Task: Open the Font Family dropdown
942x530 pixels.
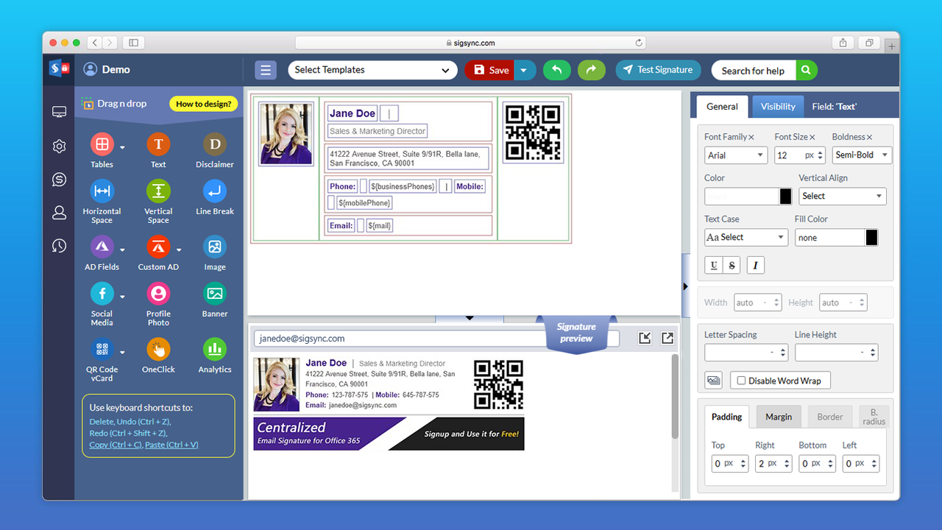Action: (736, 155)
